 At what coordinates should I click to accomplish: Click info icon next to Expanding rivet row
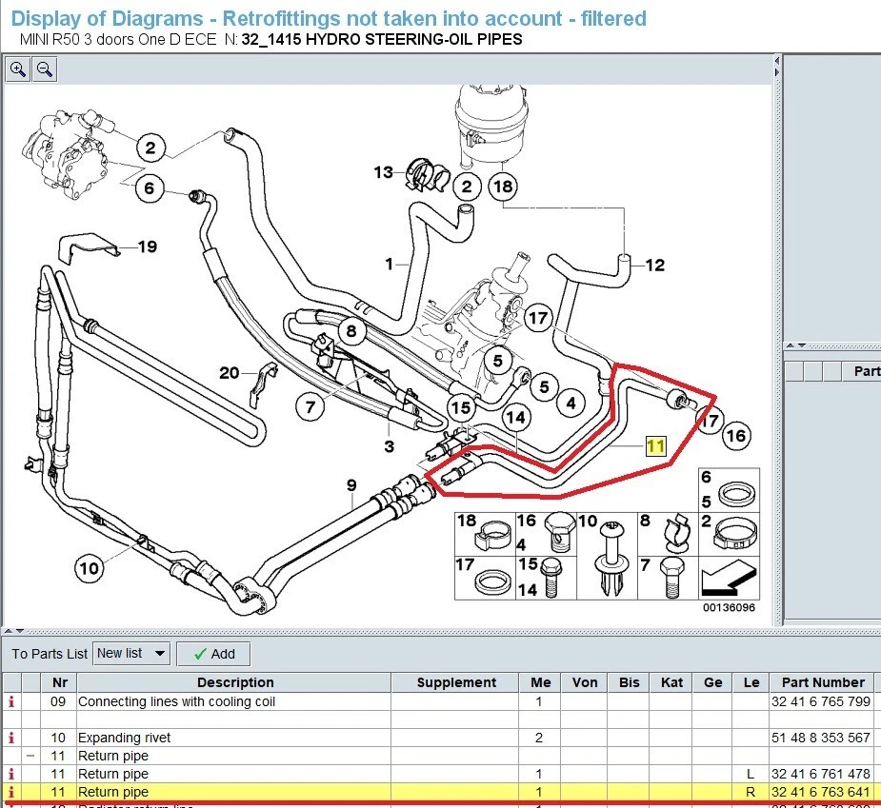[x=10, y=738]
